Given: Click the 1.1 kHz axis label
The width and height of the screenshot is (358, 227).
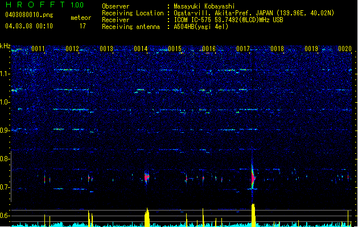Looking at the screenshot, I should [5, 74].
